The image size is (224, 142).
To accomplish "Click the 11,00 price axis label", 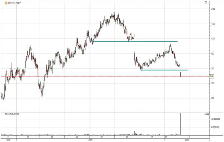I will (213, 24).
